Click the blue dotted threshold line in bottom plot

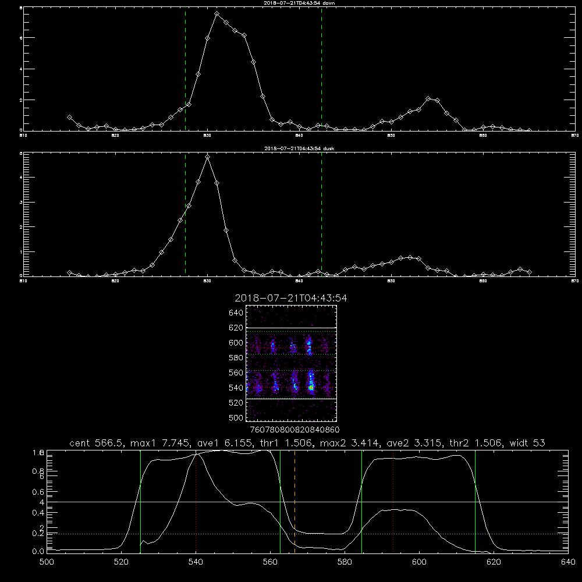click(307, 534)
